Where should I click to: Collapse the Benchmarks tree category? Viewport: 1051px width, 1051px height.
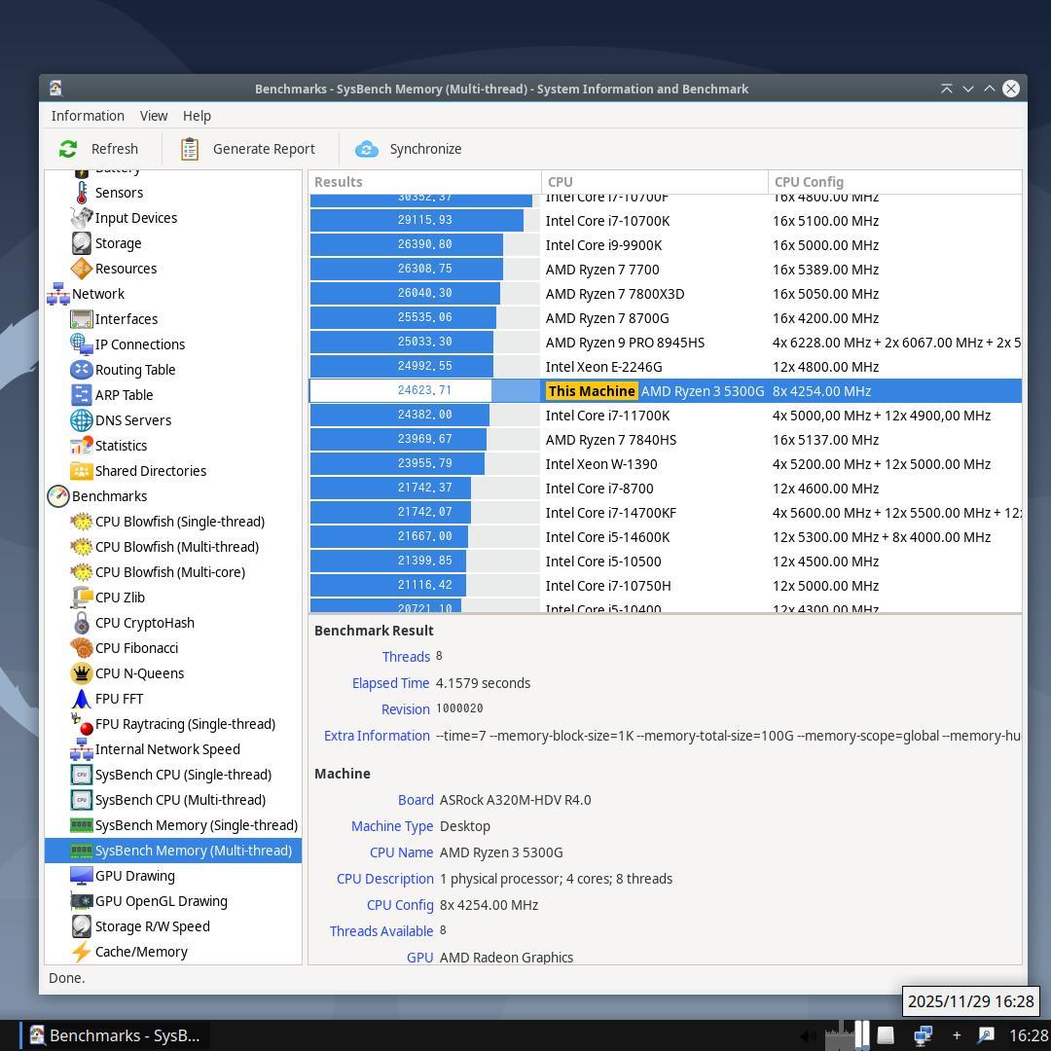pos(58,496)
